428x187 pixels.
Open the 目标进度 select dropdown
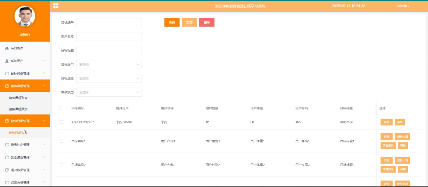[109, 78]
